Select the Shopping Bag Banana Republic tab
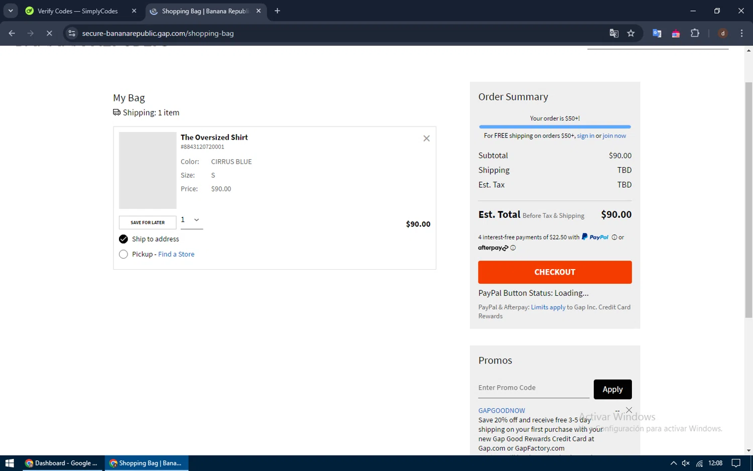Screen dimensions: 753x471 pos(205,11)
